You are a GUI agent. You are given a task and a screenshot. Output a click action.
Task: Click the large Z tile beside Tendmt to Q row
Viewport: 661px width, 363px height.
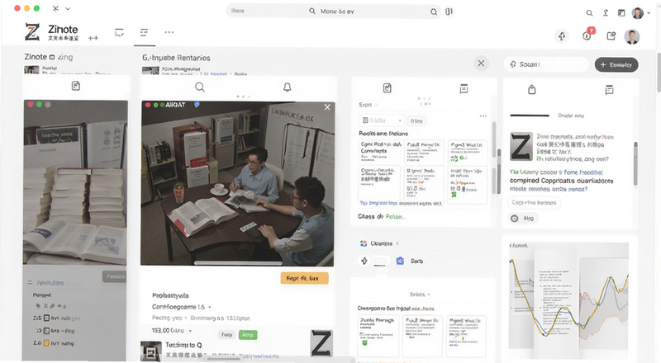click(x=321, y=343)
